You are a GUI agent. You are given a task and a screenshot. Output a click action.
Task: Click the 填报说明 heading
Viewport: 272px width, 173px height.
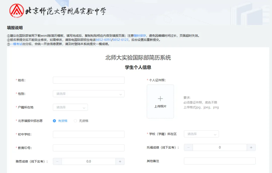pos(15,28)
